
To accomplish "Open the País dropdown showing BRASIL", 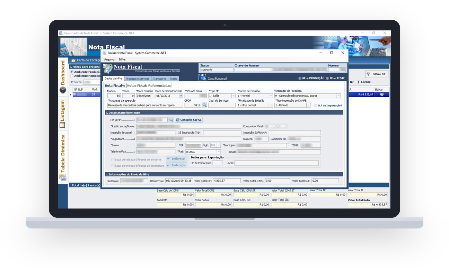I will (x=219, y=152).
